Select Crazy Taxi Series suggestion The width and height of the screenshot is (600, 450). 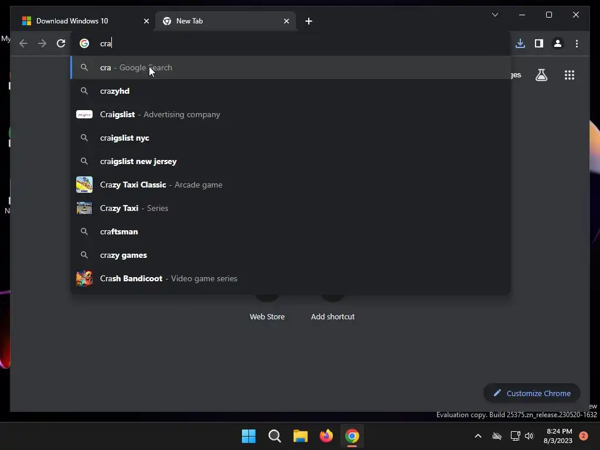point(291,208)
